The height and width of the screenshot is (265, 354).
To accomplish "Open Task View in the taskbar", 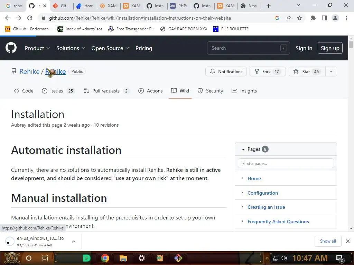I will [45, 258].
